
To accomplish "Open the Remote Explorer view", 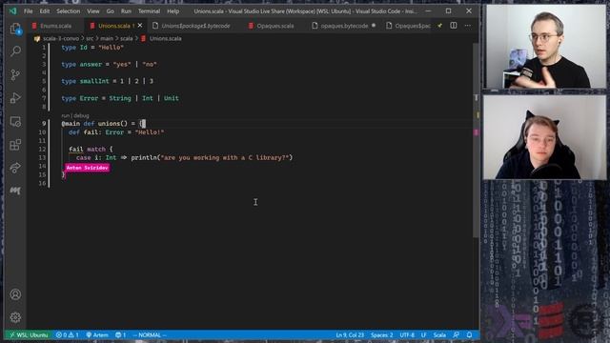I will click(15, 121).
